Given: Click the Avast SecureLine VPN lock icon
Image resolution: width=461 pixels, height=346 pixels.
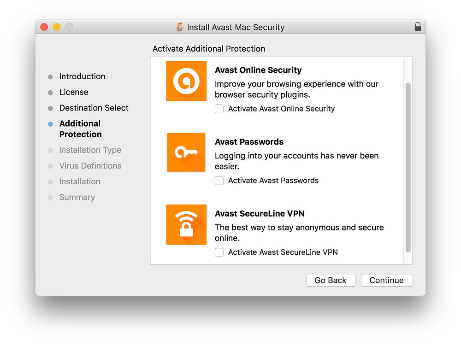Looking at the screenshot, I should [186, 224].
